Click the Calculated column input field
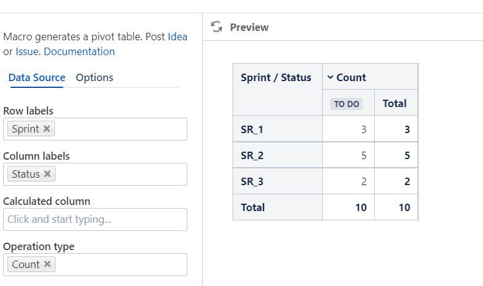483x286 pixels. pyautogui.click(x=95, y=219)
